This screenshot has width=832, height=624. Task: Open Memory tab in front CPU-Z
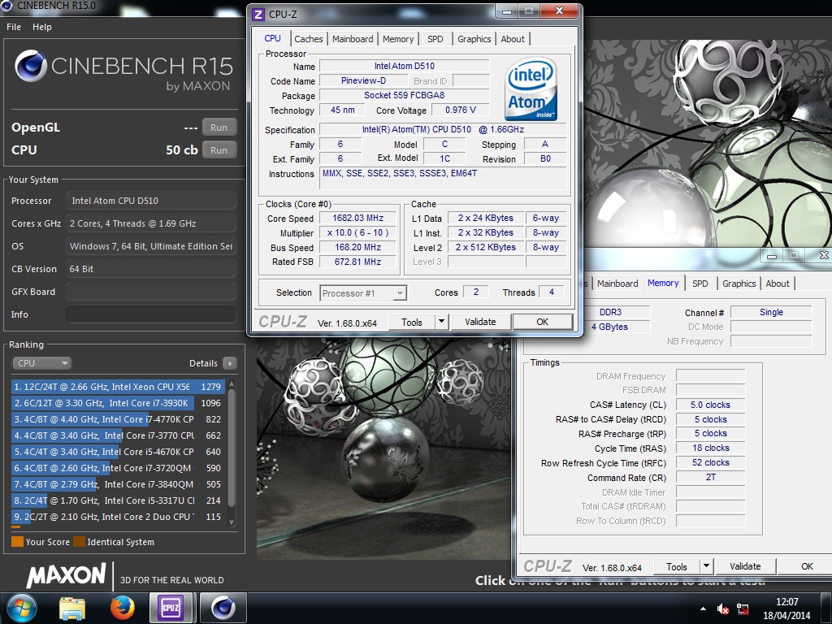398,39
